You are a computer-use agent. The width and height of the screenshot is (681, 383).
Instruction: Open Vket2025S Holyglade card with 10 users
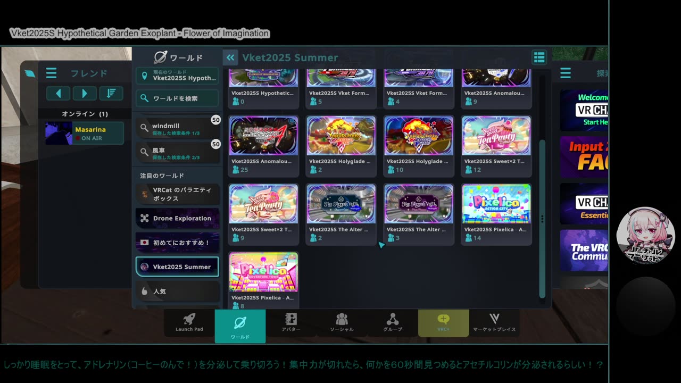point(419,146)
